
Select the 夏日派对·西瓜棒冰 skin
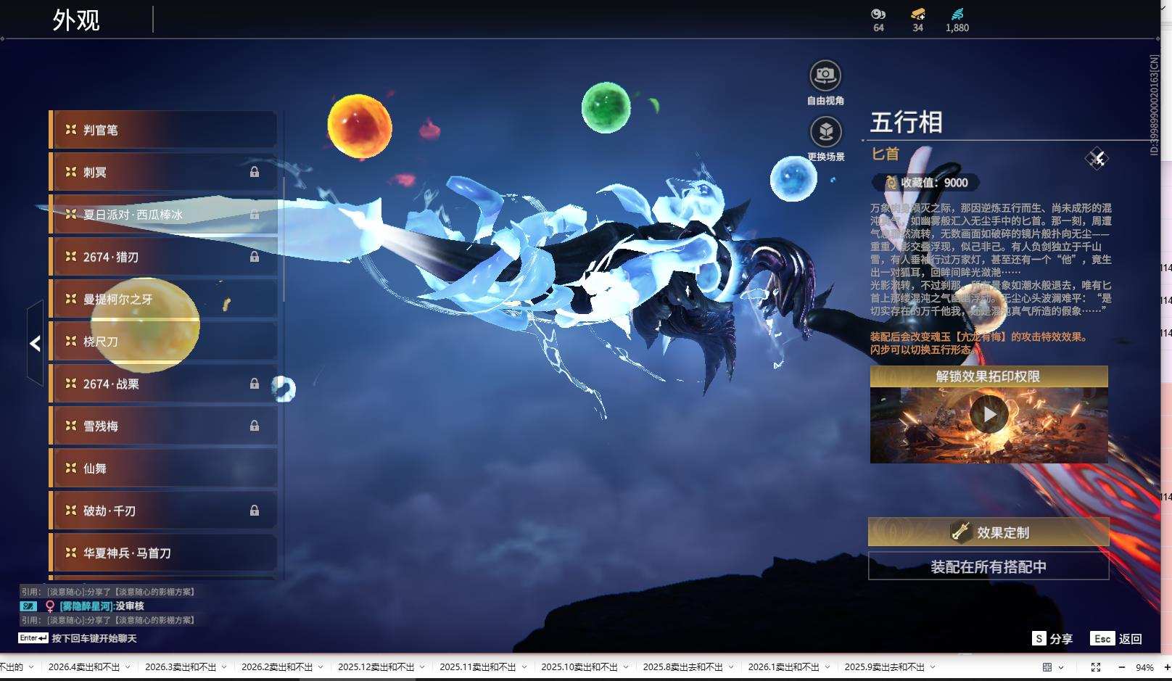[x=163, y=215]
